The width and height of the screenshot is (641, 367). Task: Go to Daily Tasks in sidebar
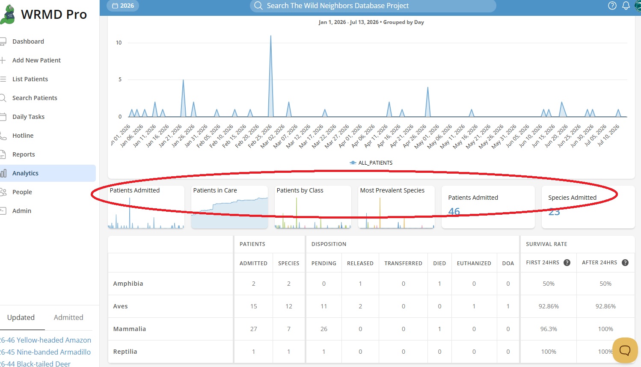pos(28,117)
